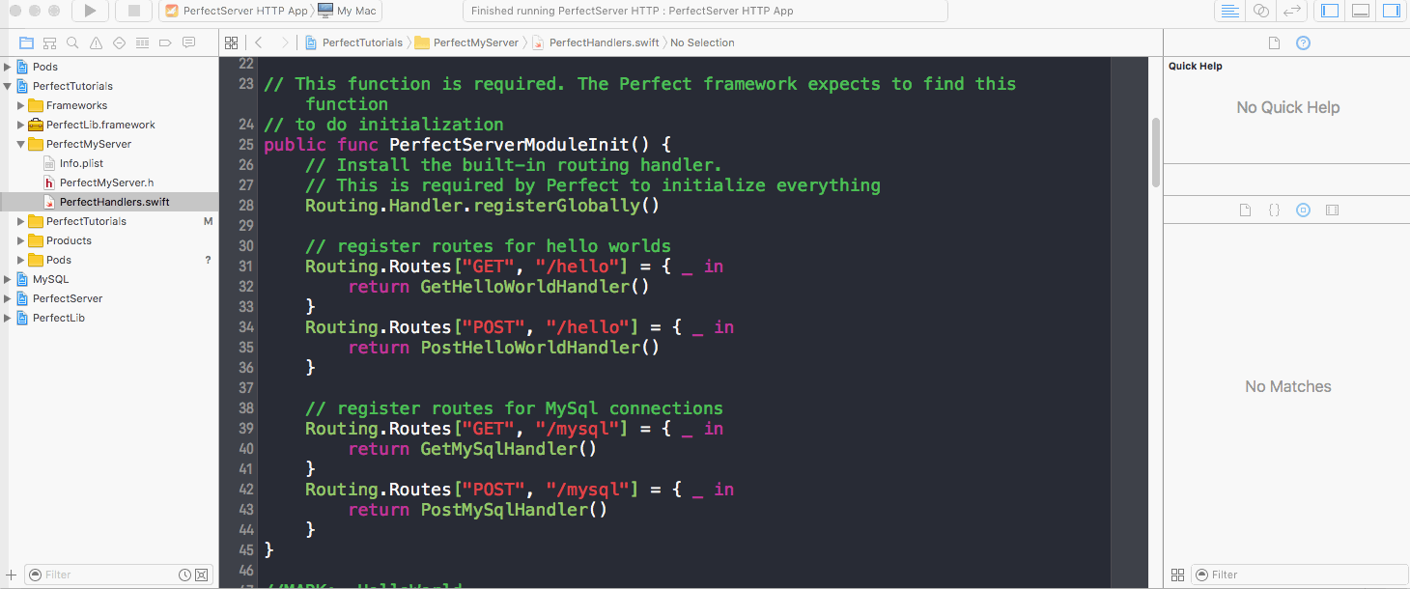This screenshot has width=1410, height=589.
Task: Click the activity status 'Finished running' bar
Action: pyautogui.click(x=704, y=12)
